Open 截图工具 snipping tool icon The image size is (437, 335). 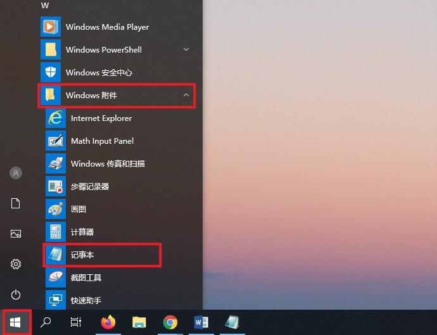[x=56, y=277]
